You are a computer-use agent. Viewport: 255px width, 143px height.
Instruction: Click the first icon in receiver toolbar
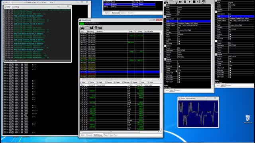[x=166, y=2]
